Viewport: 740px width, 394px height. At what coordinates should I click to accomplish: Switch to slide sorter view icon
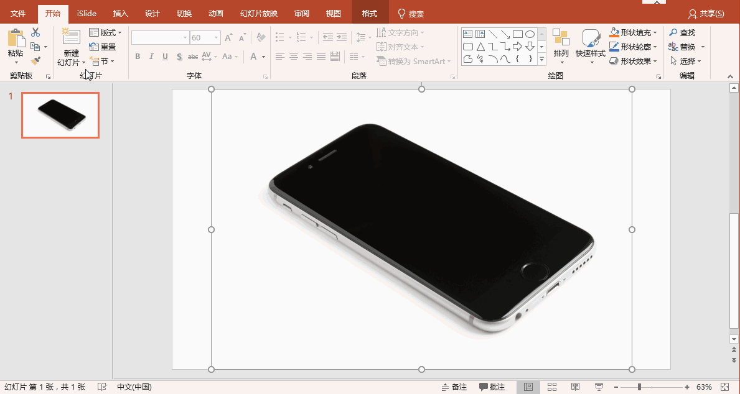[x=552, y=387]
